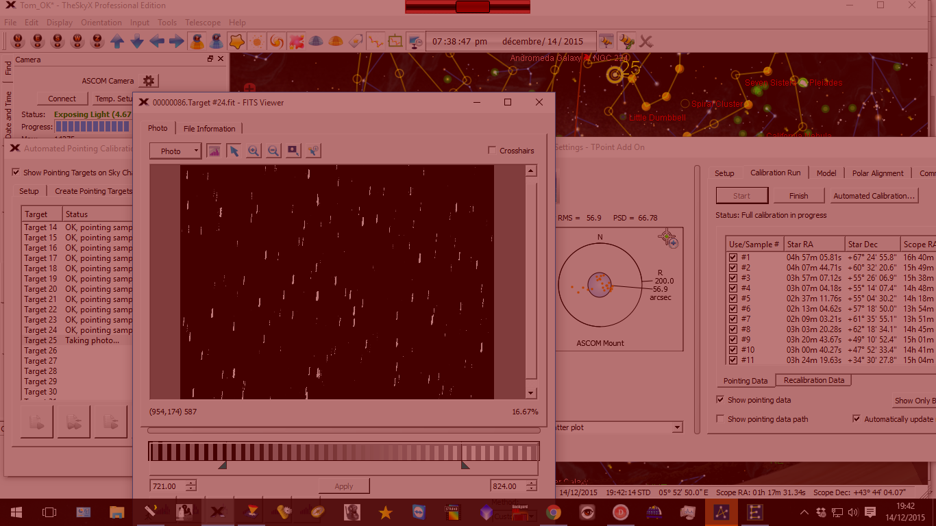Toggle the Automatically update checkbox
Image resolution: width=936 pixels, height=526 pixels.
pos(857,419)
